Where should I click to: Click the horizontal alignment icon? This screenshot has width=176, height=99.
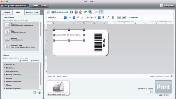click(119, 17)
